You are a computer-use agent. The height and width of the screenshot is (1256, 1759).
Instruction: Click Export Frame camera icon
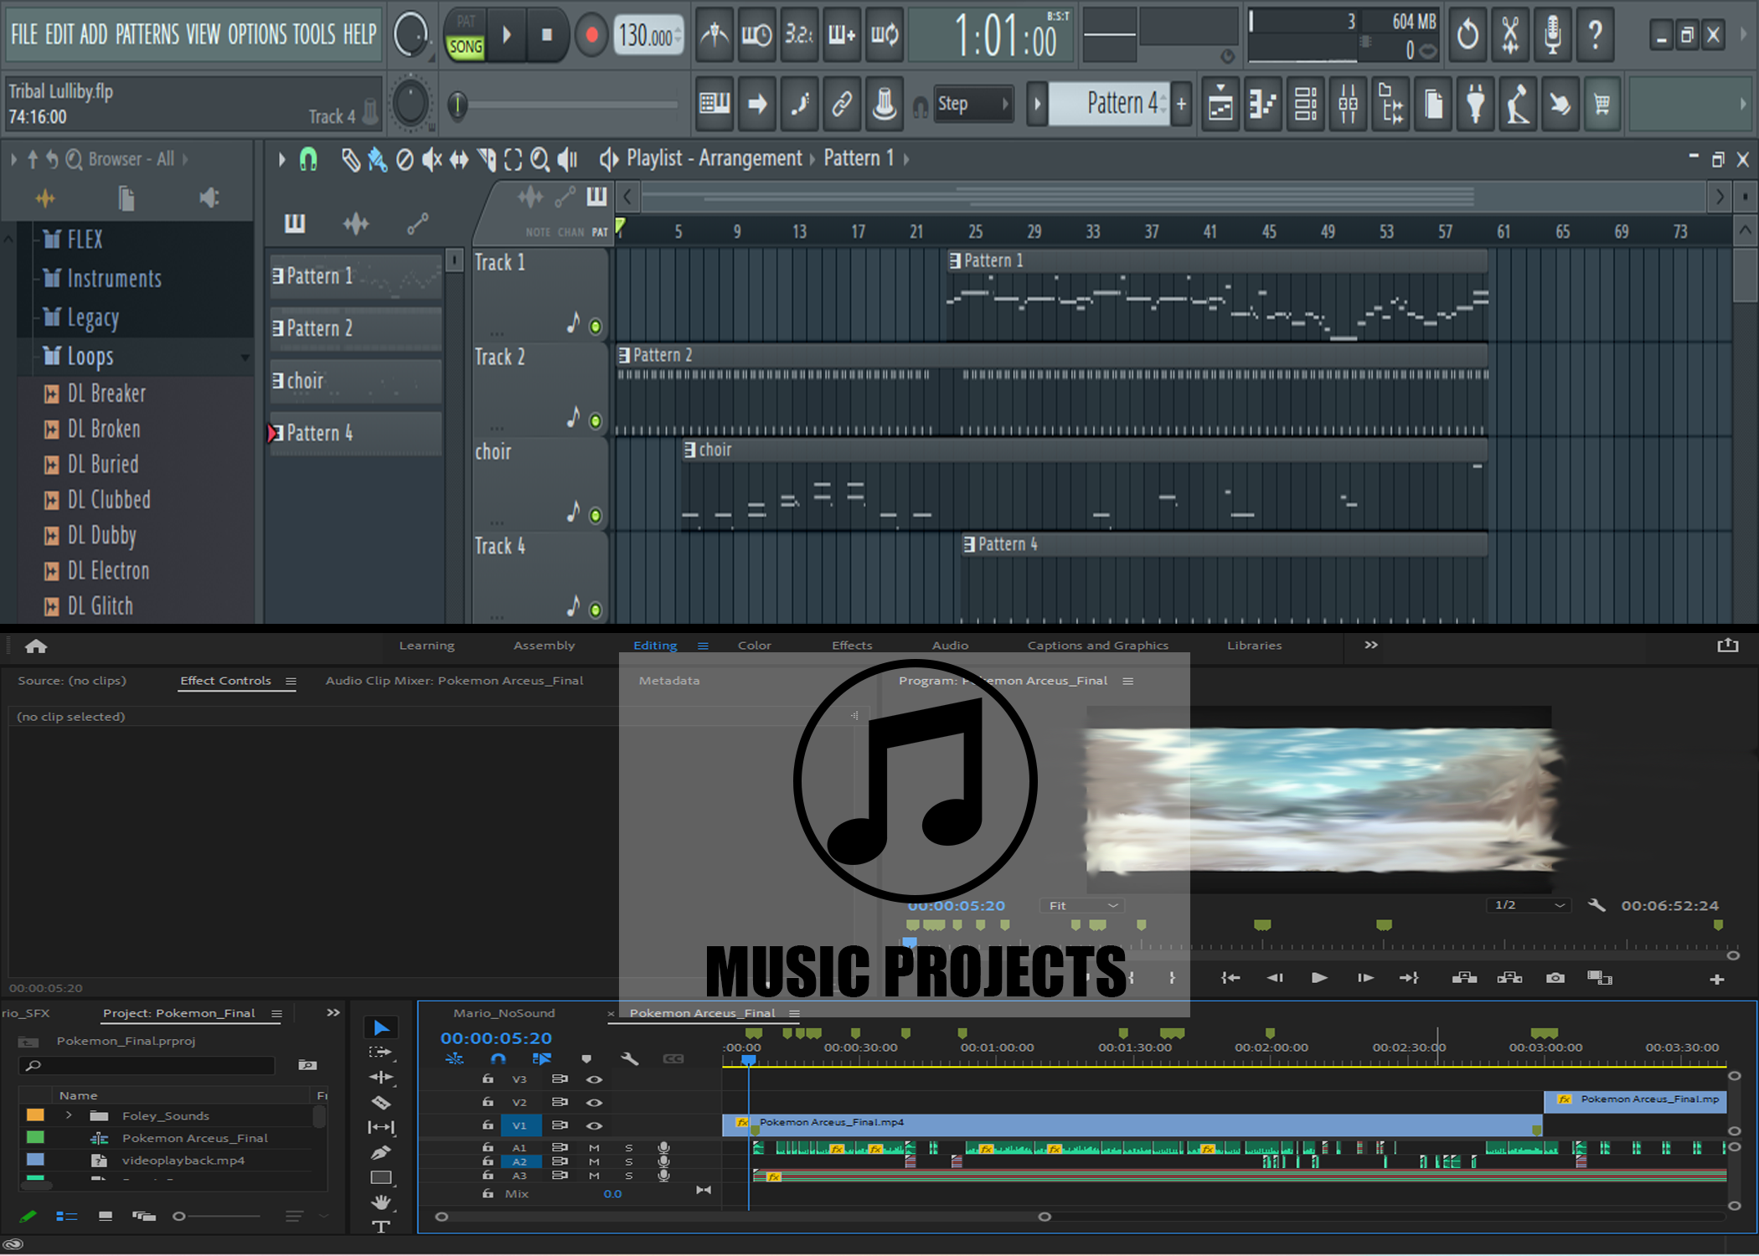1555,977
